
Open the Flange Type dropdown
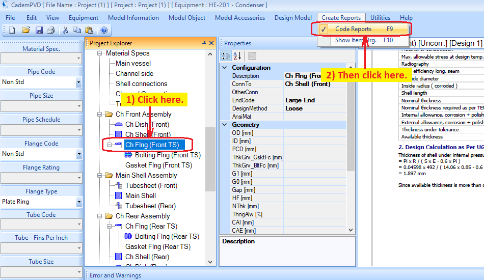pos(78,202)
